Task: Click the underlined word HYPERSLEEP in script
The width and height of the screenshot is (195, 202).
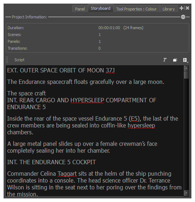Action: point(87,100)
